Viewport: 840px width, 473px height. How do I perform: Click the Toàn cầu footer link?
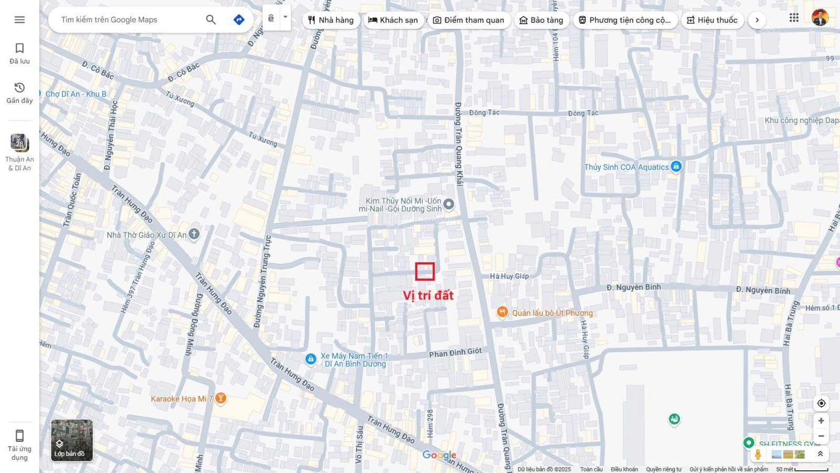coord(591,469)
